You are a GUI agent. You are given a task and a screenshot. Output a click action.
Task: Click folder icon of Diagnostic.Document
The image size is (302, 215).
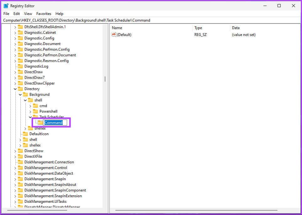[20, 44]
